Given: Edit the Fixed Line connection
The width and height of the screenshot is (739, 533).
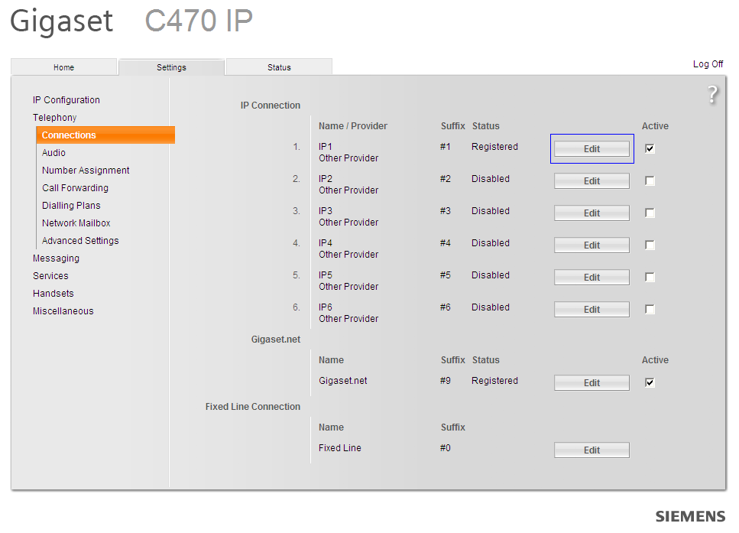Looking at the screenshot, I should [x=592, y=450].
